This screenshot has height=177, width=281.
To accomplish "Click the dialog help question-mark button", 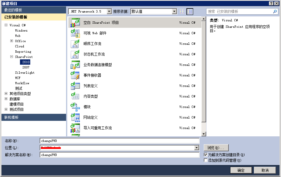I will click(271, 4).
